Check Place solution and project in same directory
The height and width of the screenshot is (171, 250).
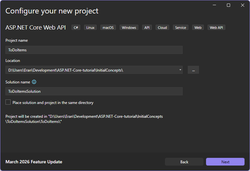click(x=8, y=102)
